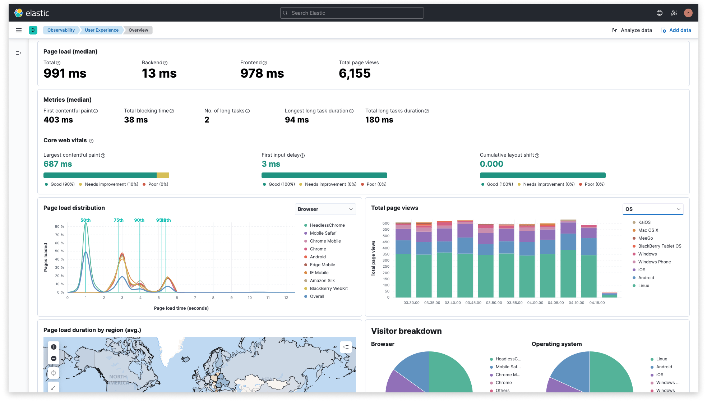The width and height of the screenshot is (707, 401).
Task: Open the OS breakdown dropdown
Action: [x=653, y=209]
